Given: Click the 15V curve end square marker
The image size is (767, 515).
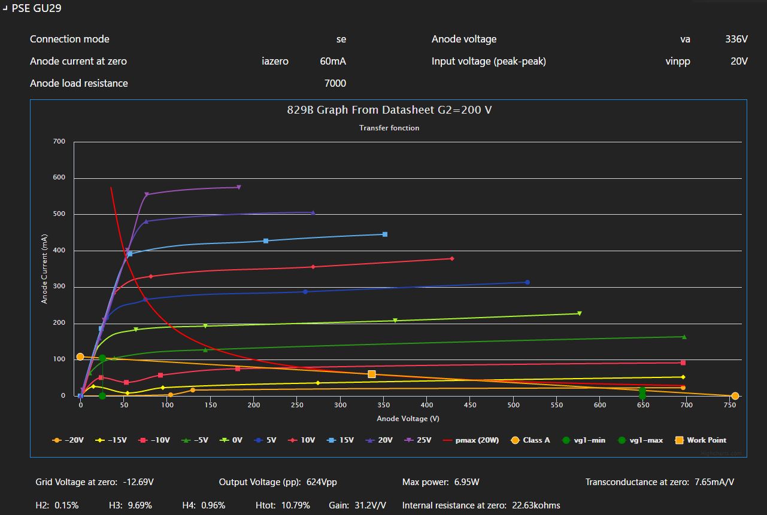Looking at the screenshot, I should tap(385, 234).
